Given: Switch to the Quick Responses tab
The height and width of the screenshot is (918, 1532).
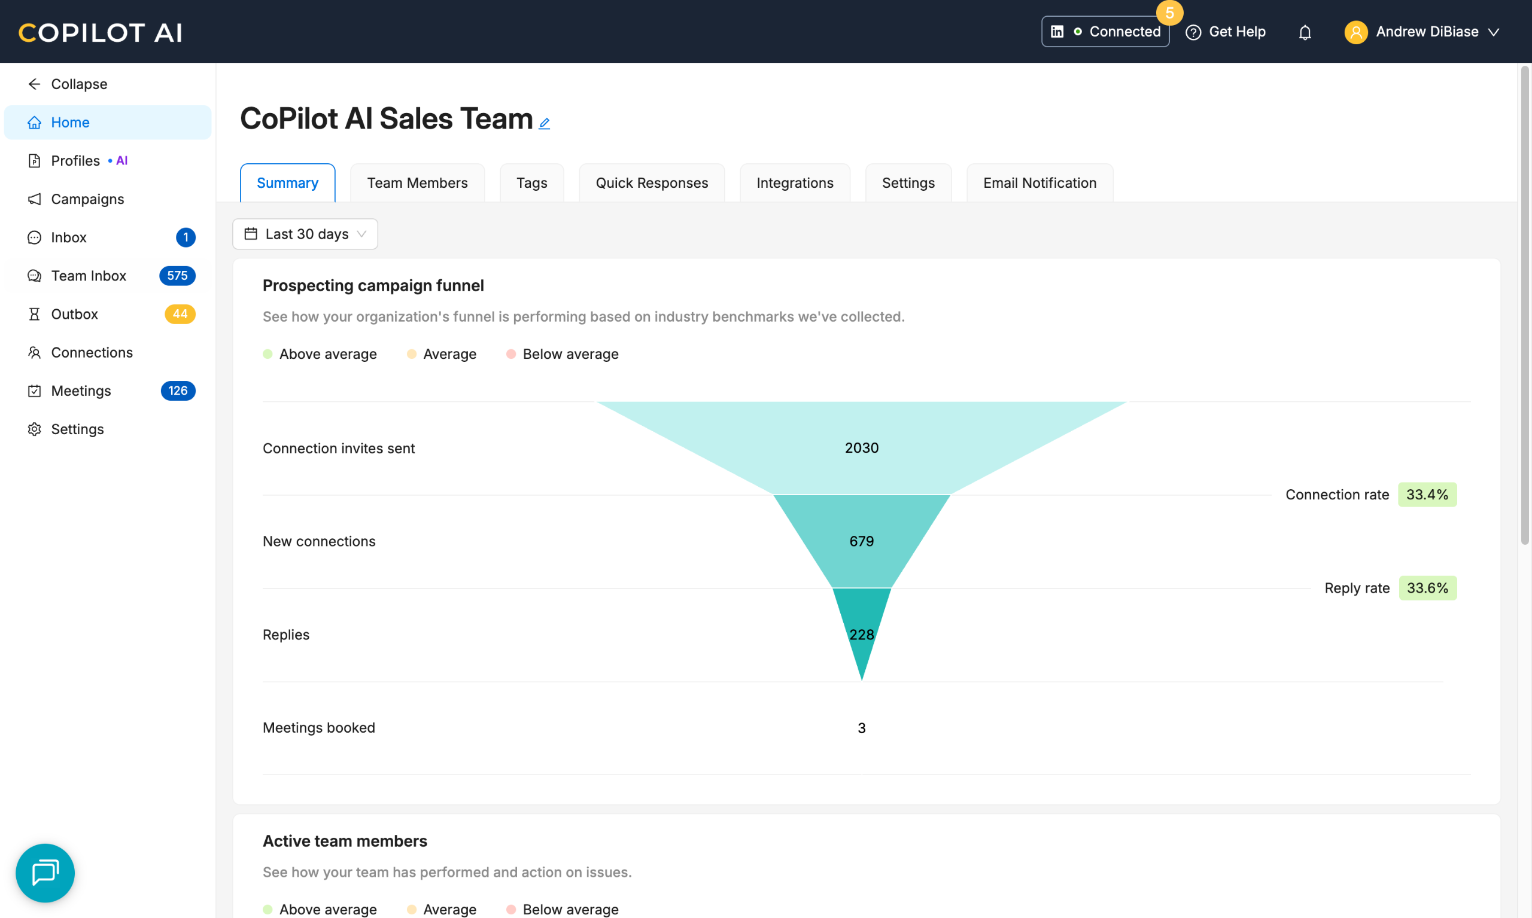Looking at the screenshot, I should click(651, 183).
